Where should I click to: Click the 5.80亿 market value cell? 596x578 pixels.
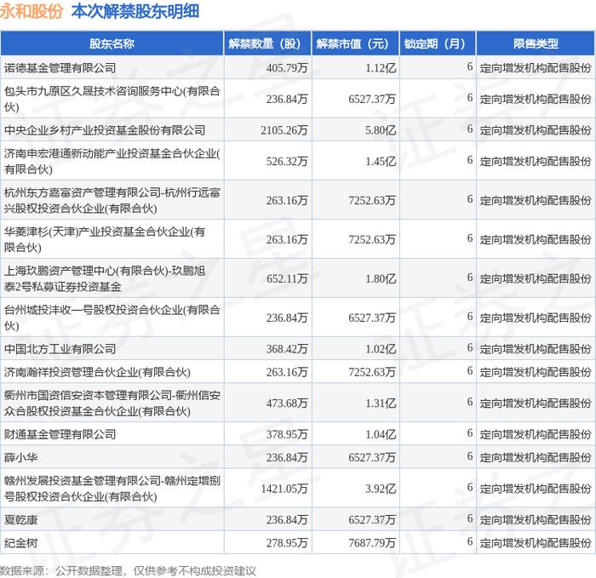click(x=381, y=130)
